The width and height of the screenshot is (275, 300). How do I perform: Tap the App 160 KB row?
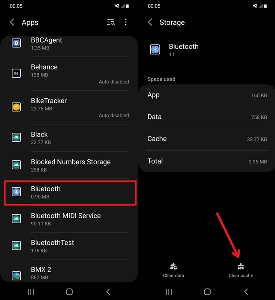207,95
